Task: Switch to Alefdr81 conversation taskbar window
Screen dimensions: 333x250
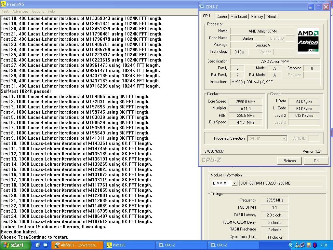Action: pos(77,245)
